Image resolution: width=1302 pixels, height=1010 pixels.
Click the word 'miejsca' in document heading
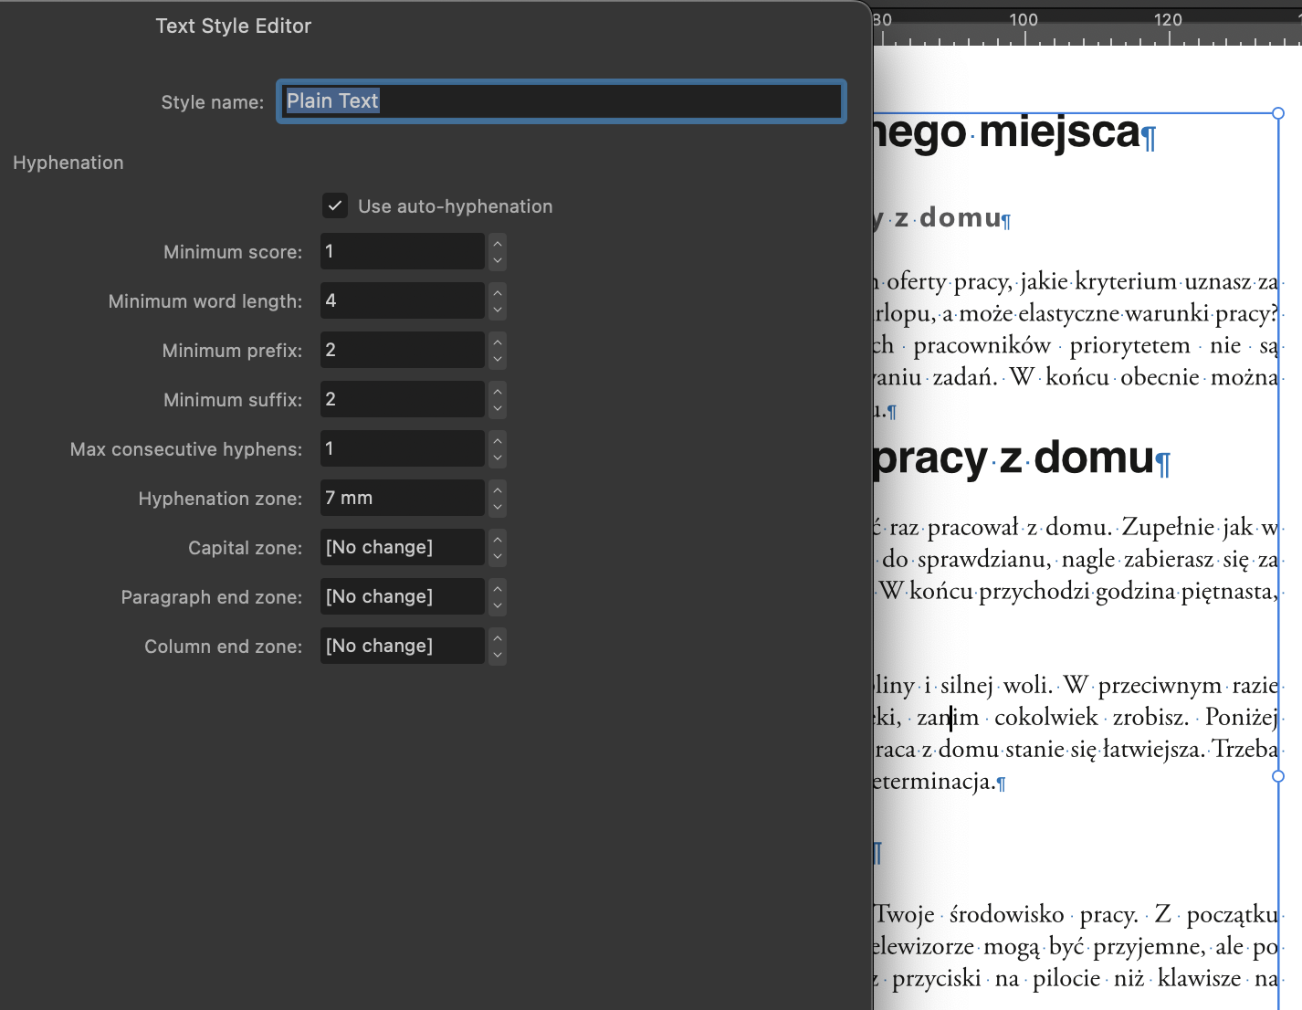tap(1060, 132)
